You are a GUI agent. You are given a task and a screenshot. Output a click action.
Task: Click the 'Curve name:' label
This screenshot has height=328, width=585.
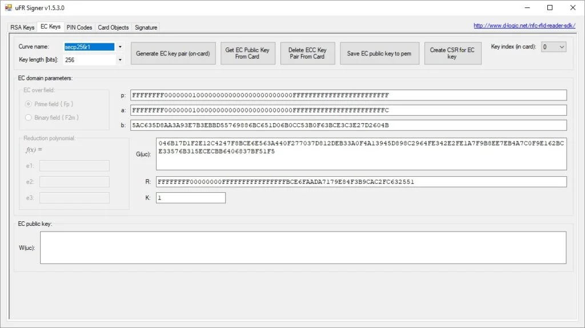tap(34, 47)
